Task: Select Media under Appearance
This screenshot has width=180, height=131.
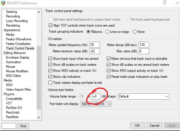Action: 10,35
